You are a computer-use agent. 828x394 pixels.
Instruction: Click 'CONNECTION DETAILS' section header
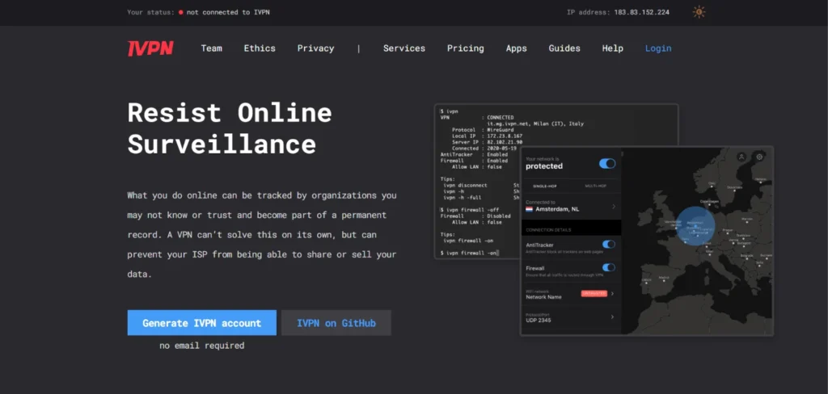click(549, 230)
